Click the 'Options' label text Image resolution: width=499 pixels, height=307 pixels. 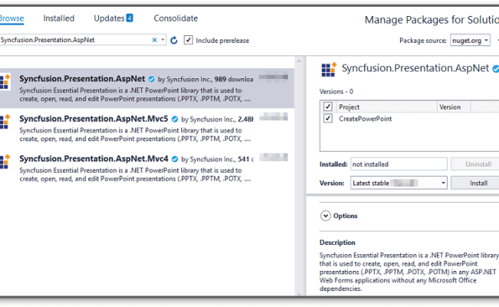pos(345,216)
